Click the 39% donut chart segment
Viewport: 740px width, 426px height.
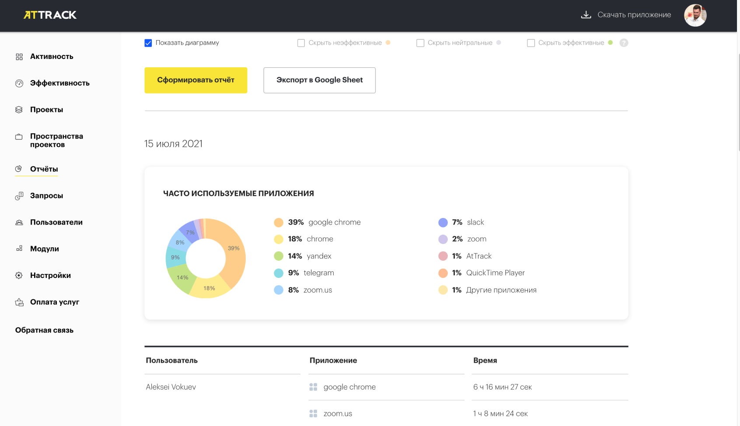(234, 249)
